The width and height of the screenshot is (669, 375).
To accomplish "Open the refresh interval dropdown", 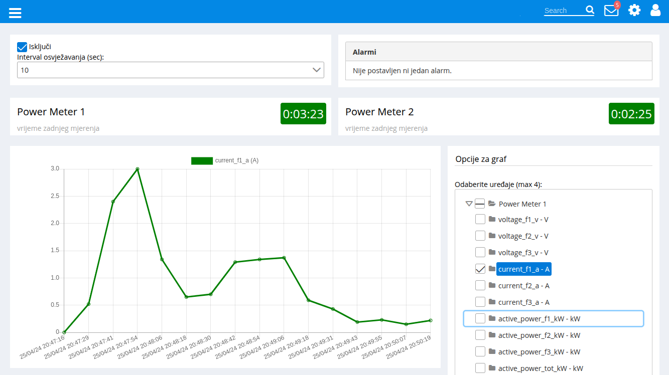I will point(171,70).
